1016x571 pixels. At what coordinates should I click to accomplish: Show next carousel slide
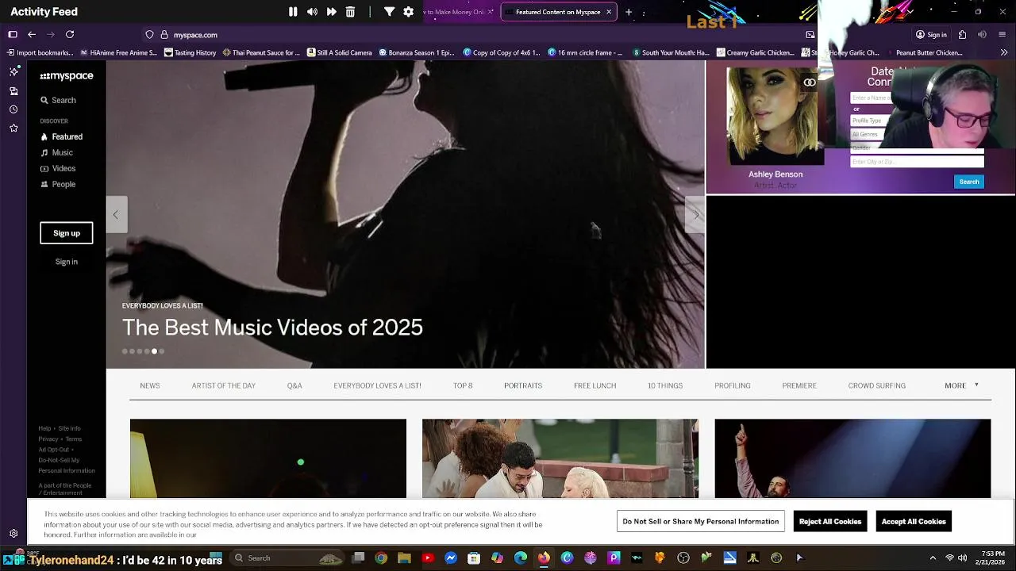(x=695, y=214)
